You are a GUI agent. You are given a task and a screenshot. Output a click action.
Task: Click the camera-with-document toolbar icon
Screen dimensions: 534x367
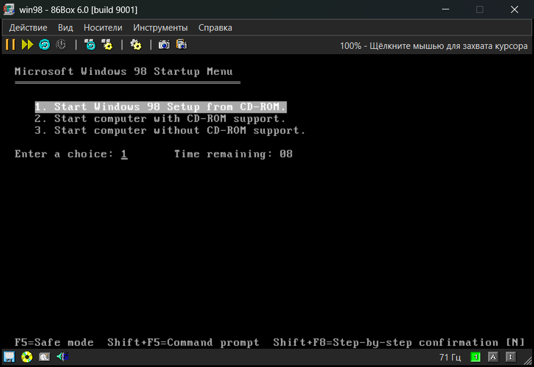[x=182, y=45]
